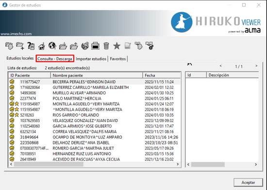The width and height of the screenshot is (267, 190).
Task: Click the patient head with network nodes icon
Action: pos(138,46)
